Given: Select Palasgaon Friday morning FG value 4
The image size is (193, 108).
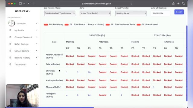Looking at the screenshot, I should pyautogui.click(x=67, y=95).
